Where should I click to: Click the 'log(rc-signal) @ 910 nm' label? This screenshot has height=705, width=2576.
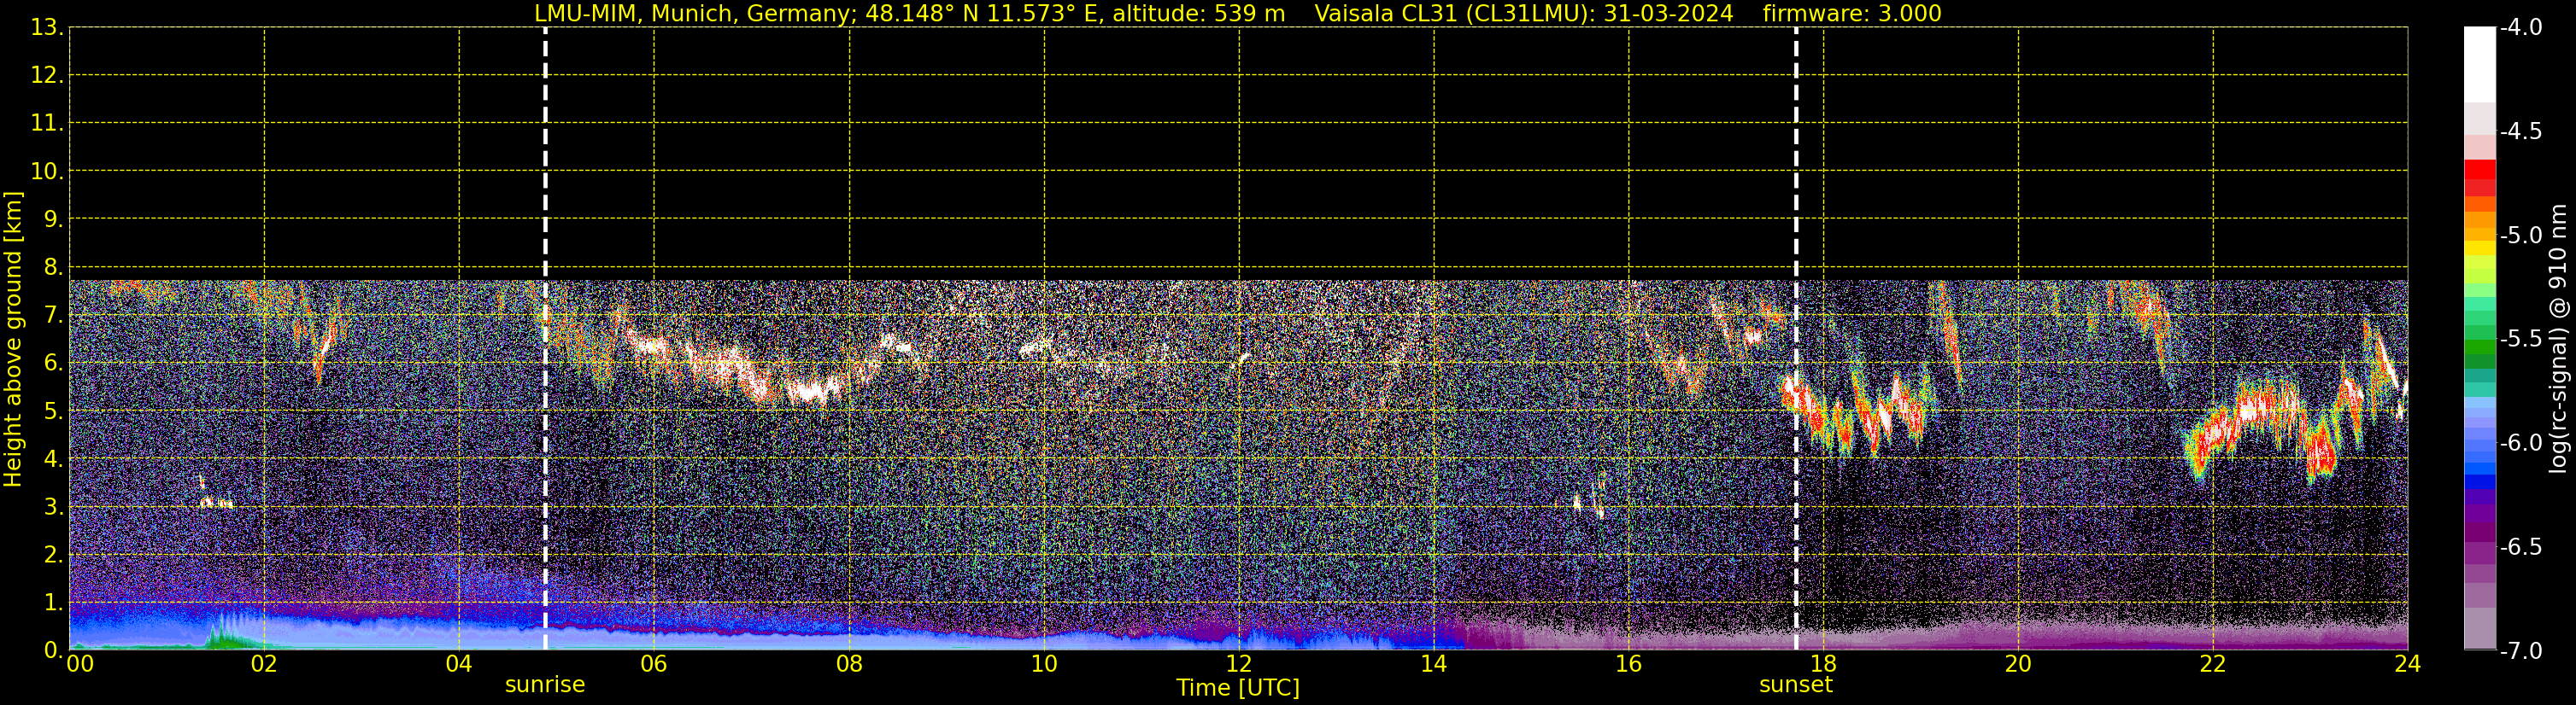[2558, 339]
